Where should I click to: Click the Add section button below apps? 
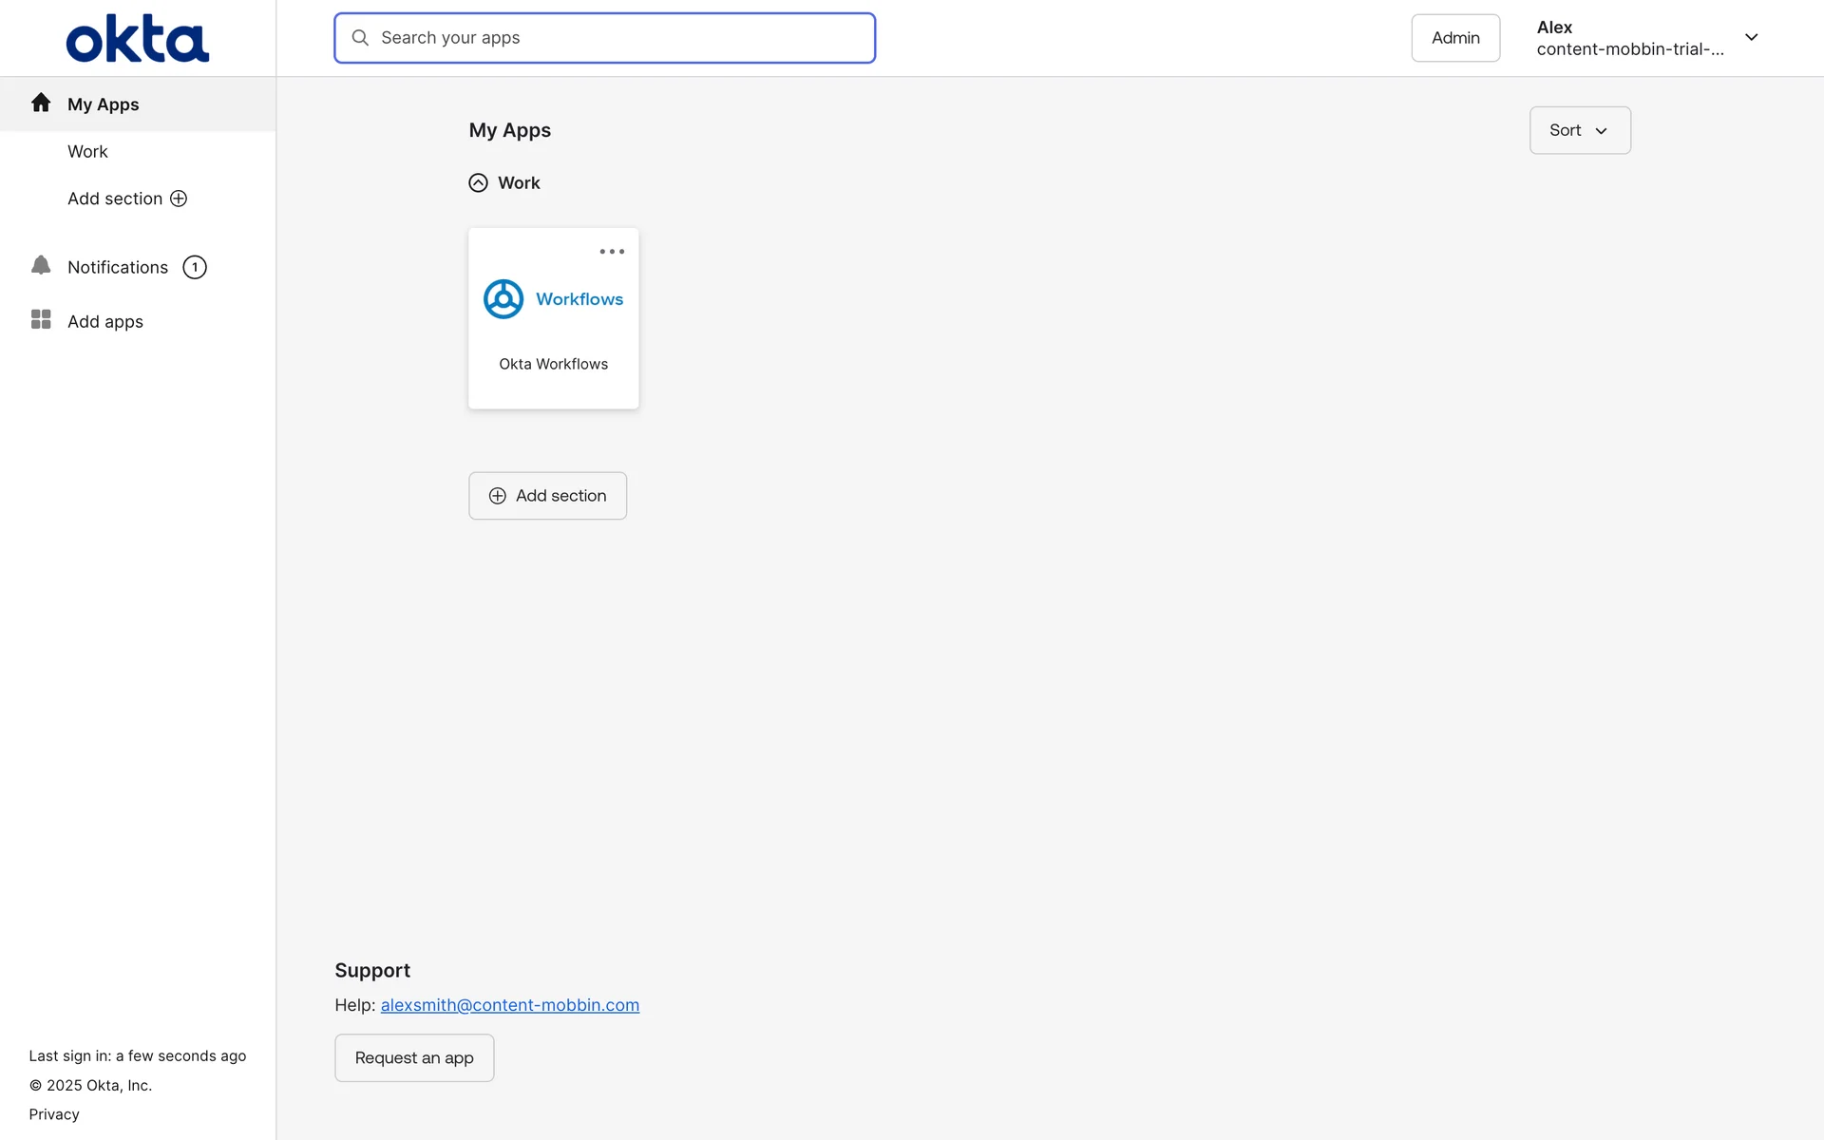pyautogui.click(x=547, y=496)
